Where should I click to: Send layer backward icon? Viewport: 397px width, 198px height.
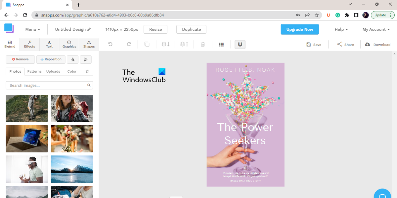(x=165, y=44)
